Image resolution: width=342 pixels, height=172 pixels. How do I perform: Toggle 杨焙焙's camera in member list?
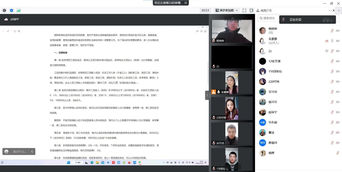pos(337,31)
